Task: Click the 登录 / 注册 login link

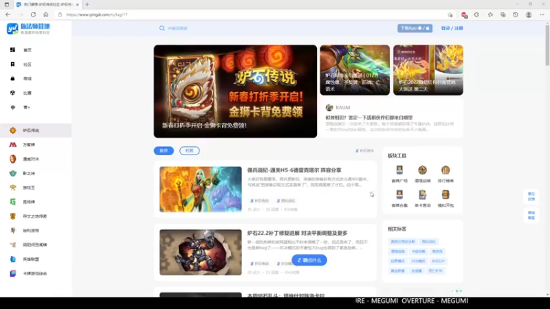Action: pyautogui.click(x=452, y=28)
